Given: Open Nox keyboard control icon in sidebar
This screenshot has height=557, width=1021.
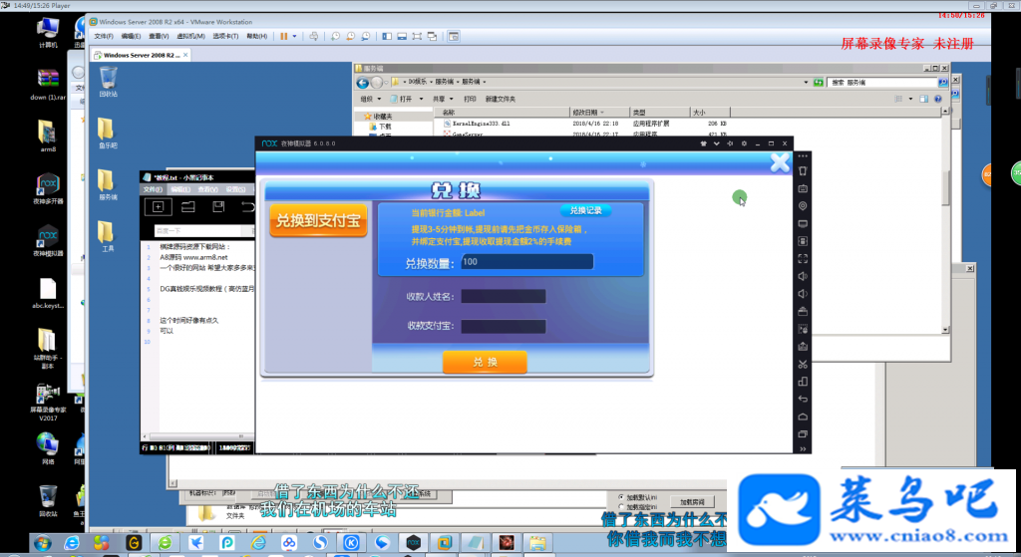Looking at the screenshot, I should [x=803, y=188].
